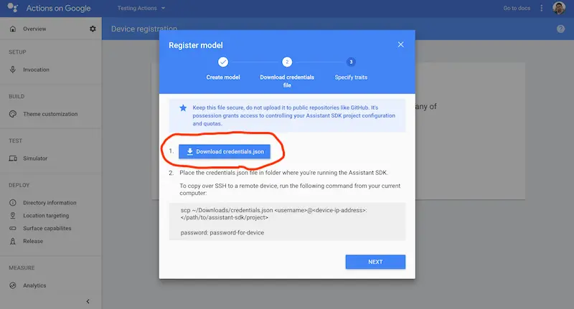Screen dimensions: 574x309
Task: Click the NEXT button
Action: point(375,262)
